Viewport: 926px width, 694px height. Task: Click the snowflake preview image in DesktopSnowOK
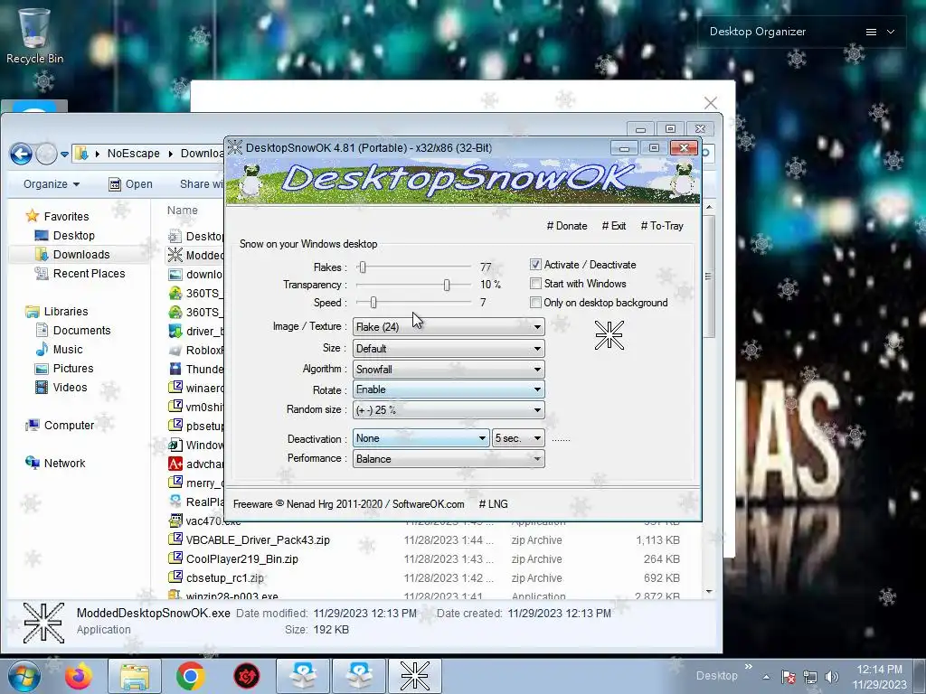609,335
